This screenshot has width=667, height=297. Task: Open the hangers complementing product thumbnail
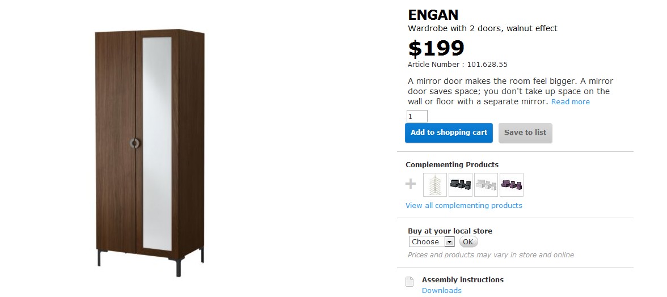(x=435, y=185)
